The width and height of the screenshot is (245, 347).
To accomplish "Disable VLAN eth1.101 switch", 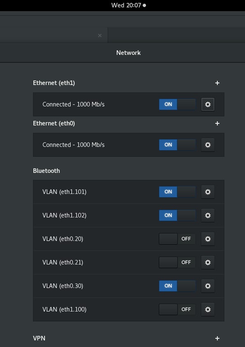I will [177, 191].
